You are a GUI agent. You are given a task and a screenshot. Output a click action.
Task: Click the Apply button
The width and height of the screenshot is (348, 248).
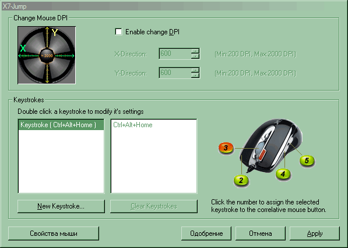click(315, 233)
